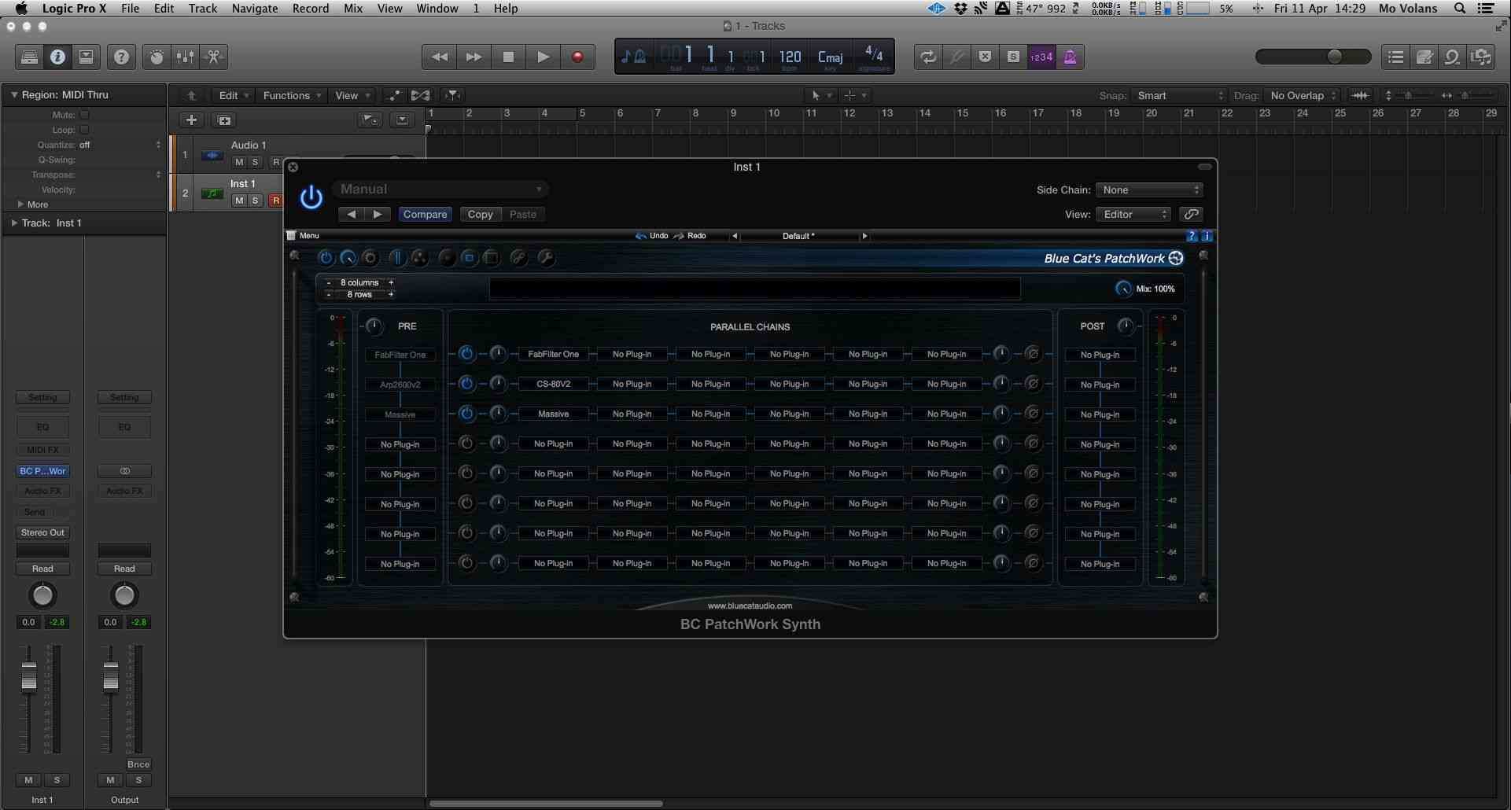Click the Compare button
This screenshot has width=1511, height=810.
point(425,214)
